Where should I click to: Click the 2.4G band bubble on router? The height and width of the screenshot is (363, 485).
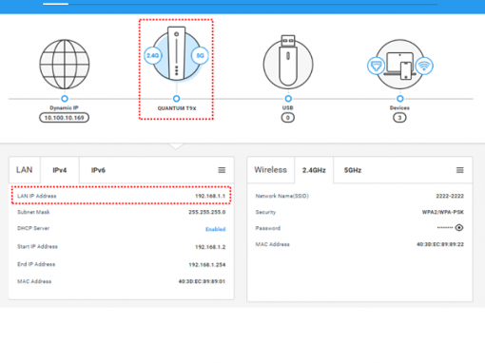tap(153, 56)
